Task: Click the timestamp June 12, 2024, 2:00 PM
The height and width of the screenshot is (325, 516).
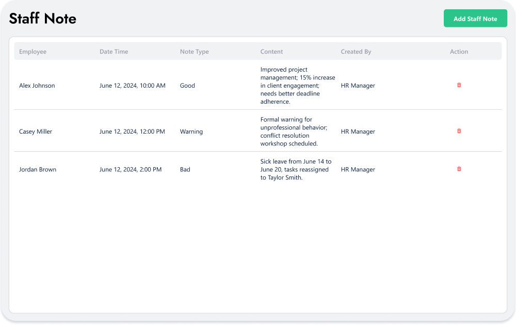Action: [x=131, y=169]
